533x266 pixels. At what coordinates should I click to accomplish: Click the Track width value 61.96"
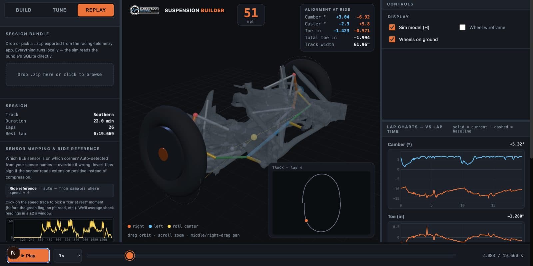point(361,45)
